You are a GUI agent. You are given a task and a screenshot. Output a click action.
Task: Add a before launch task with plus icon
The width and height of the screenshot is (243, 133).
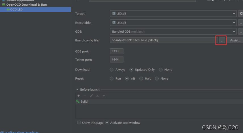click(79, 96)
